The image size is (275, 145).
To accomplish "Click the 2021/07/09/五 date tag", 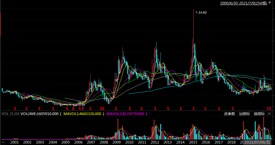I will pyautogui.click(x=257, y=142).
